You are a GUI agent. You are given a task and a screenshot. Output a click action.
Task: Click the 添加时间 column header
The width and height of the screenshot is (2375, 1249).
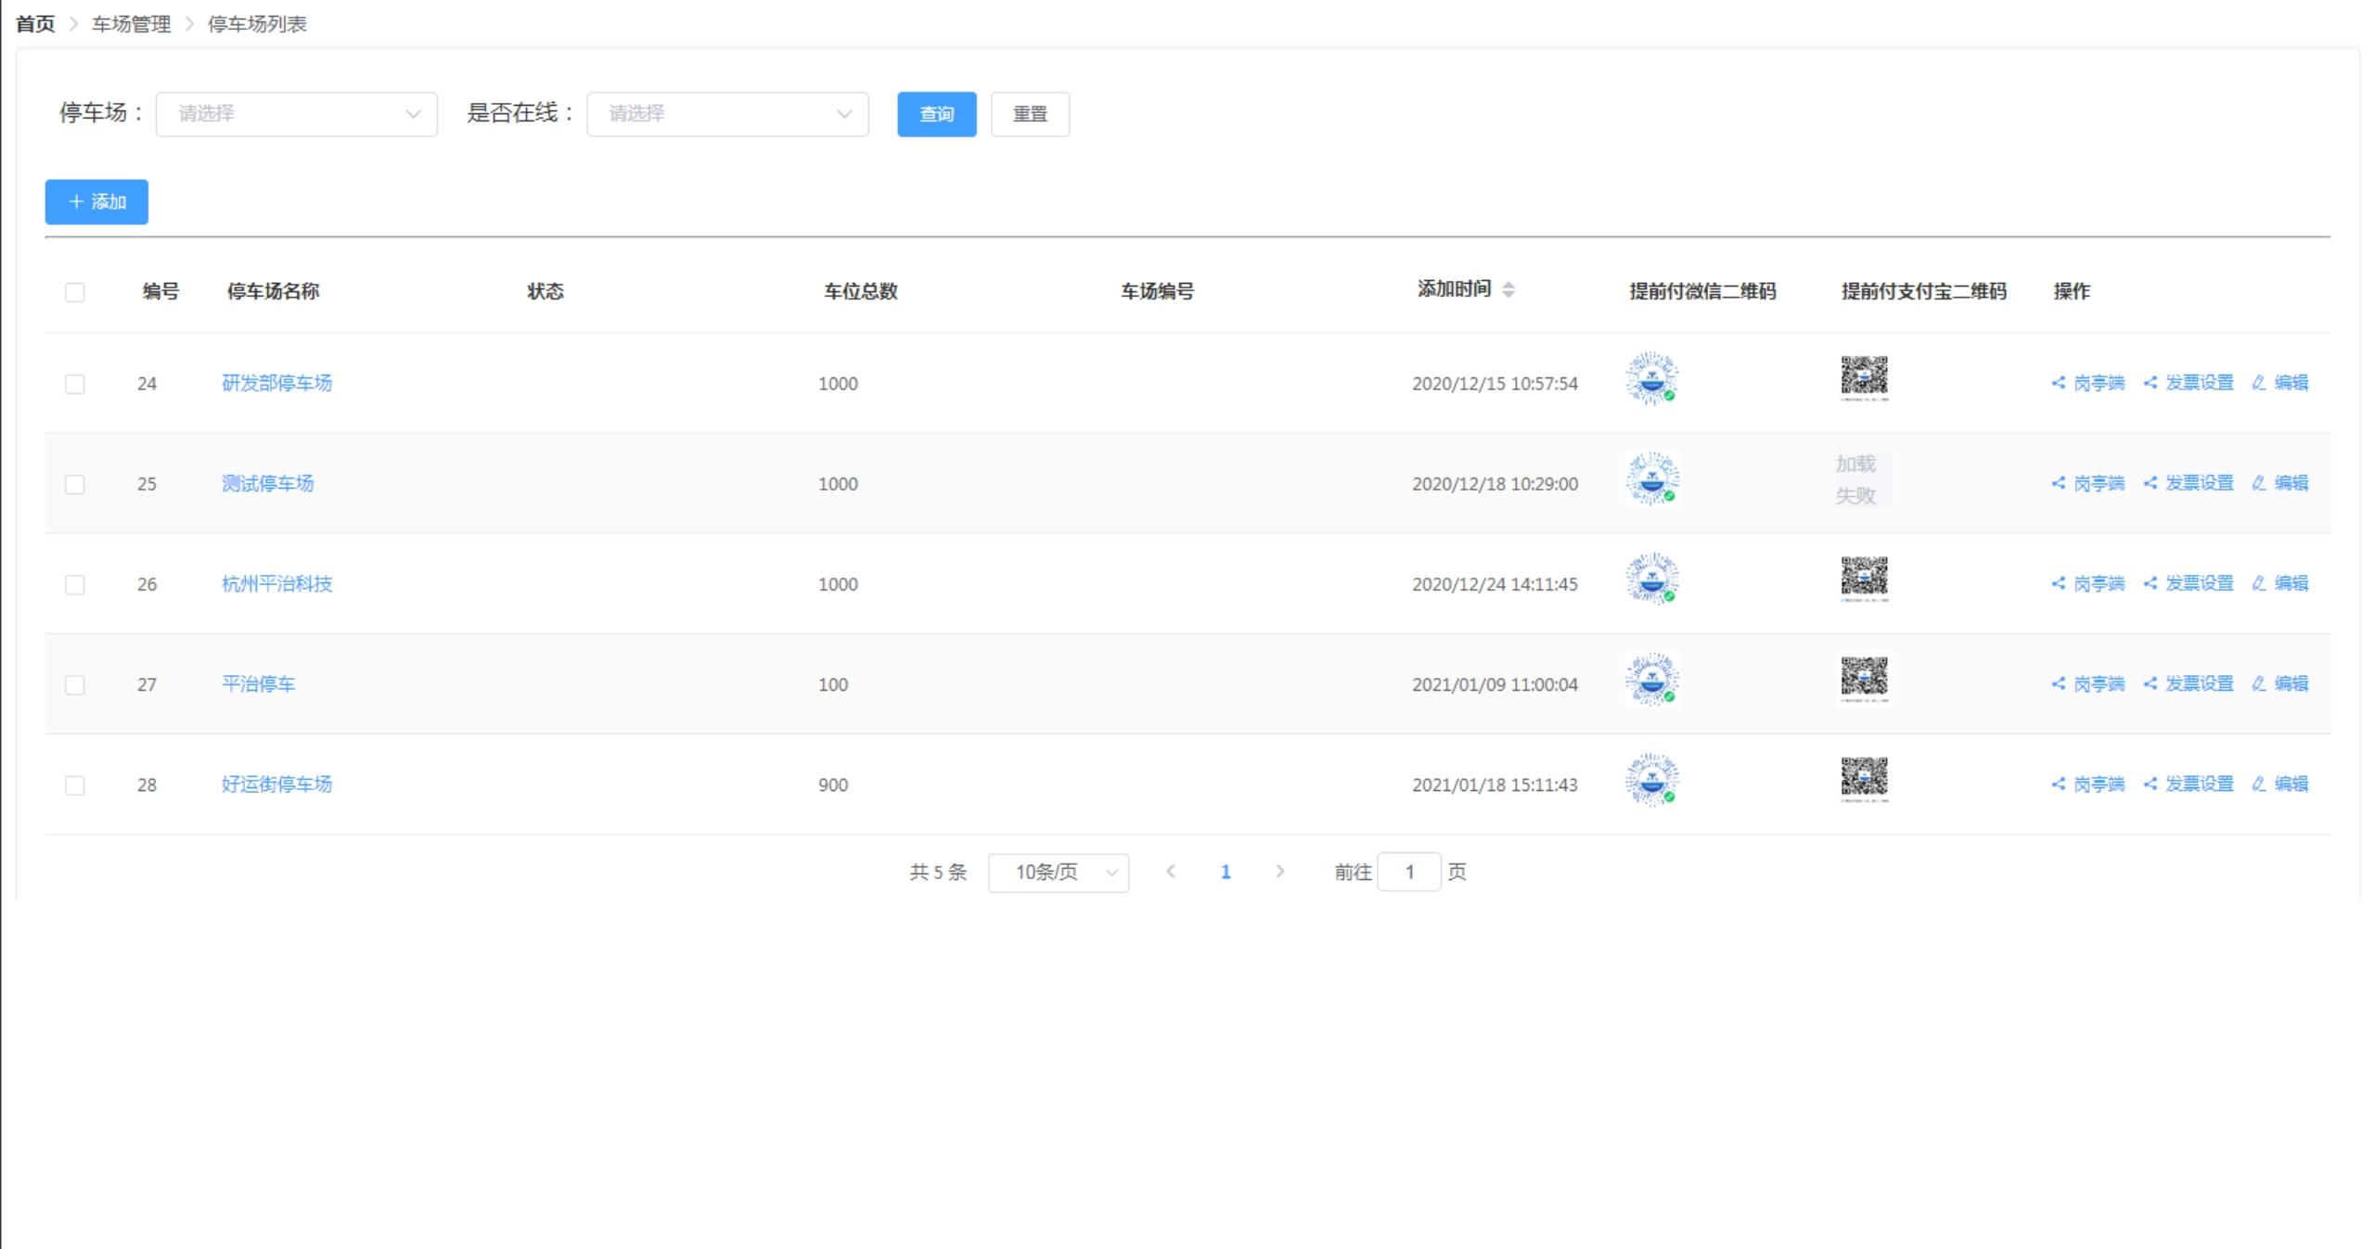pos(1455,289)
